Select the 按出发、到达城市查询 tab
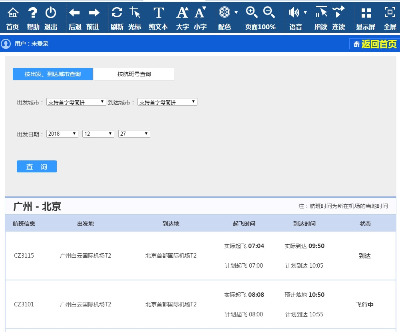 (52, 74)
